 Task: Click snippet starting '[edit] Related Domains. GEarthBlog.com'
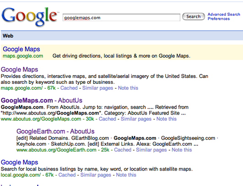[117, 141]
